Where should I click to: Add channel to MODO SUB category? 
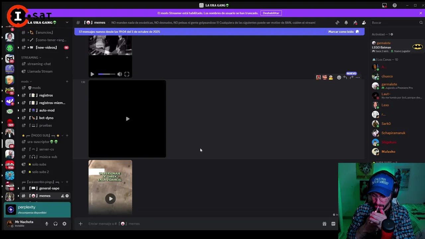coord(67,135)
